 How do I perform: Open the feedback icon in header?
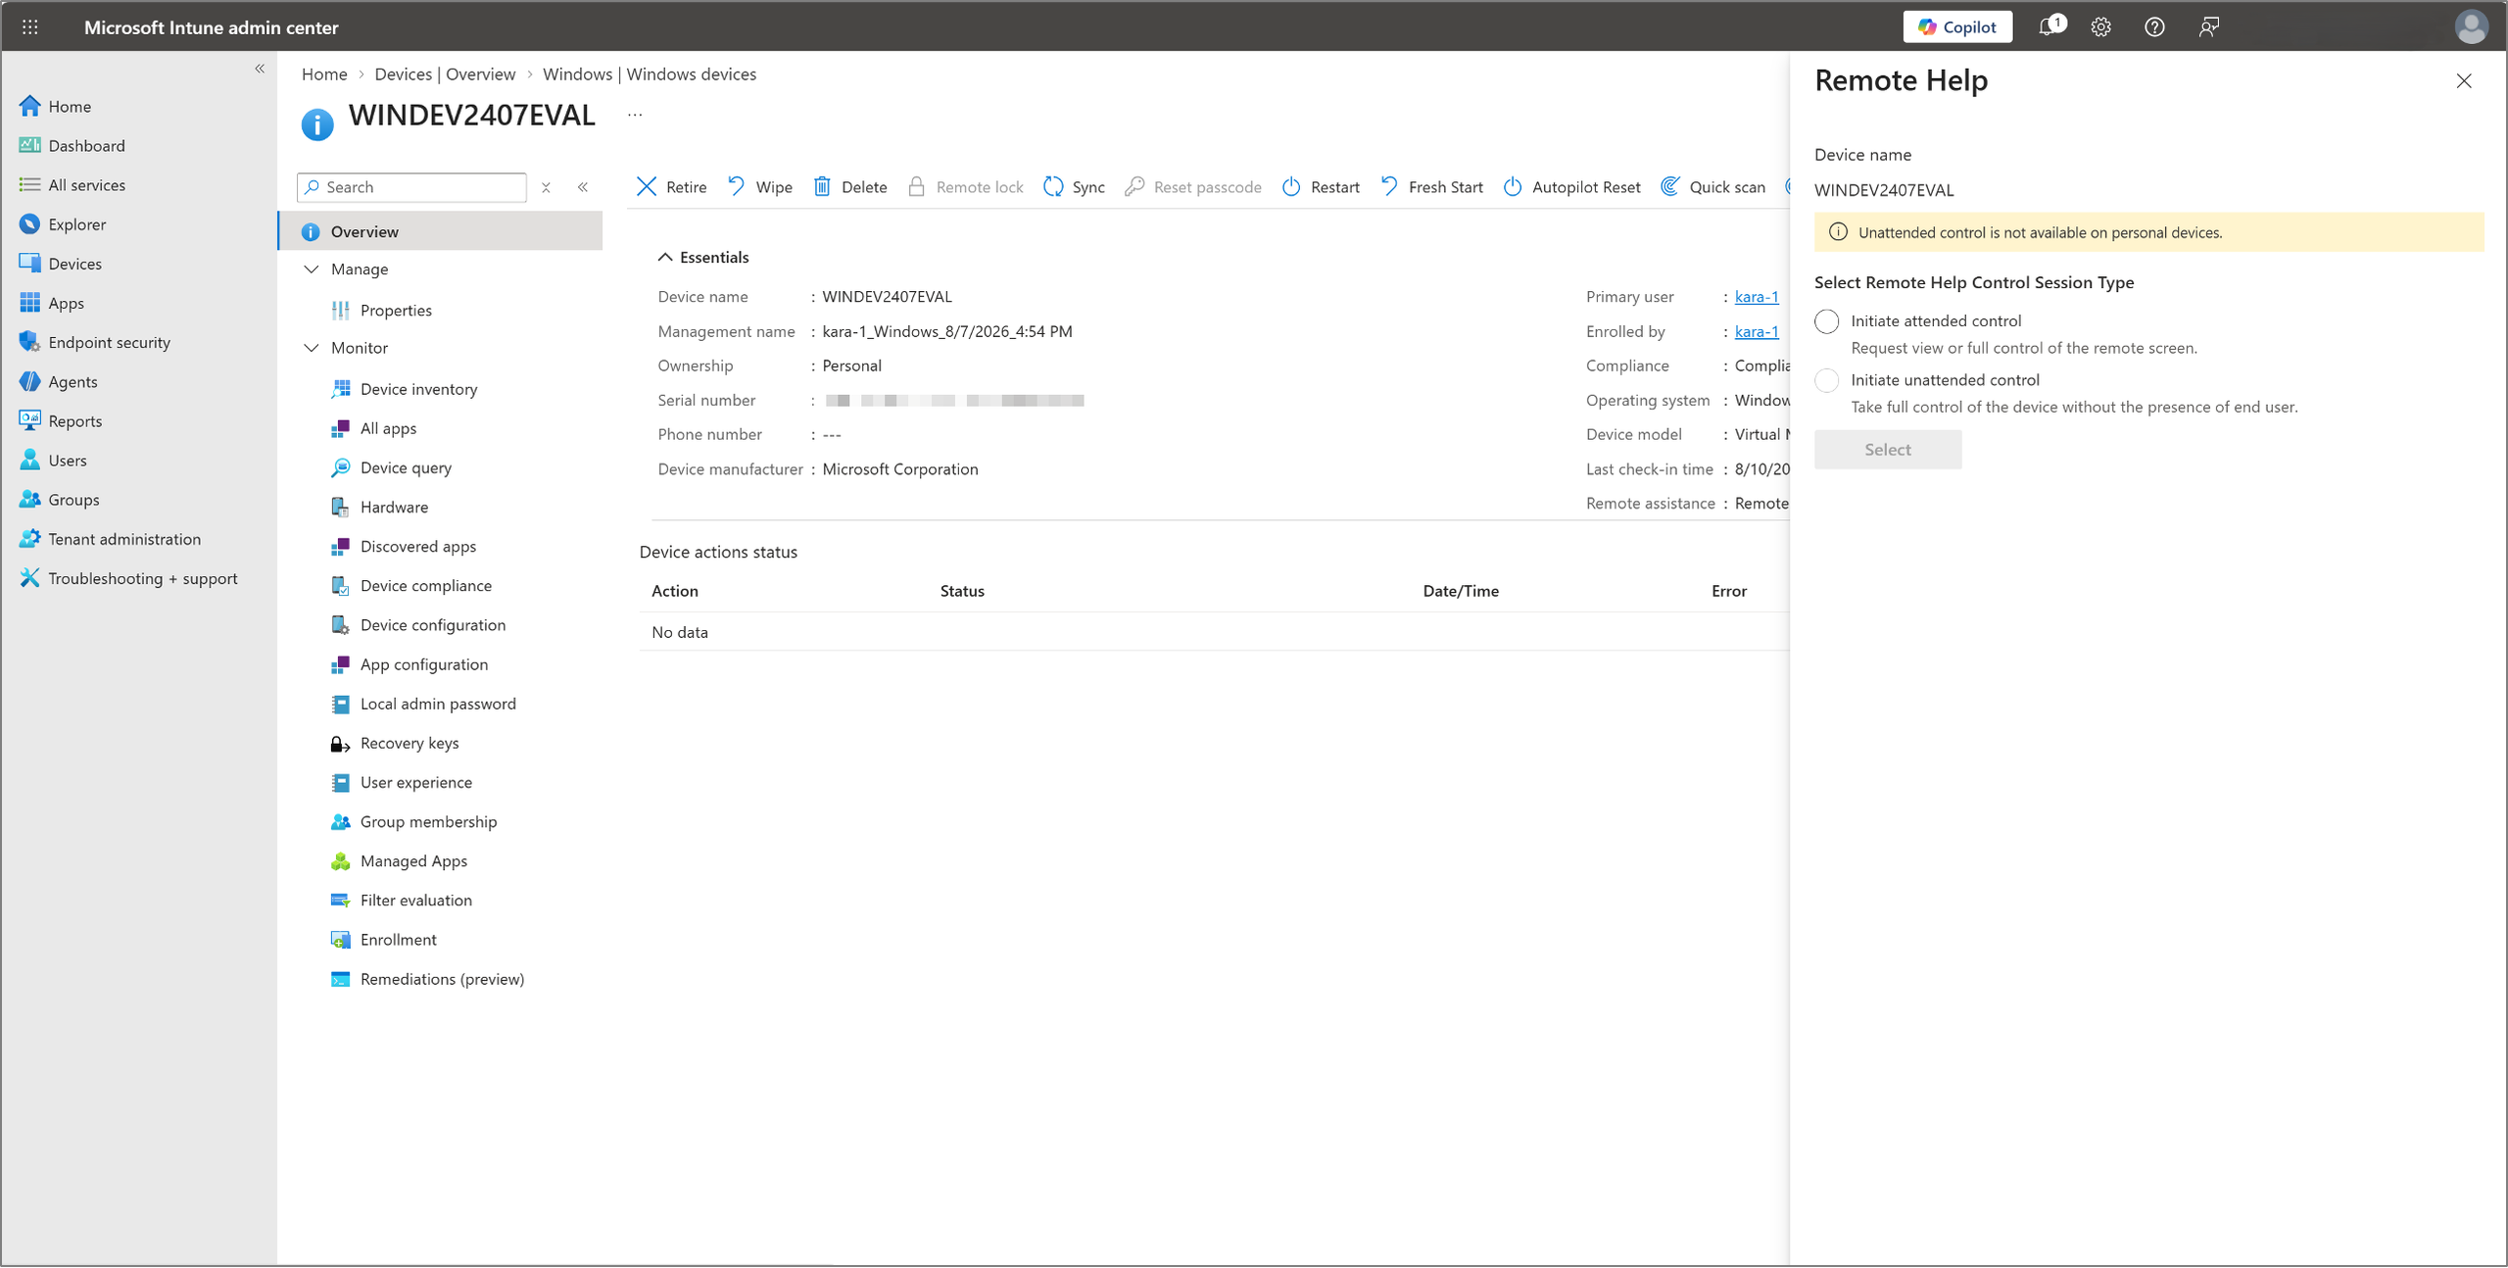point(2208,27)
